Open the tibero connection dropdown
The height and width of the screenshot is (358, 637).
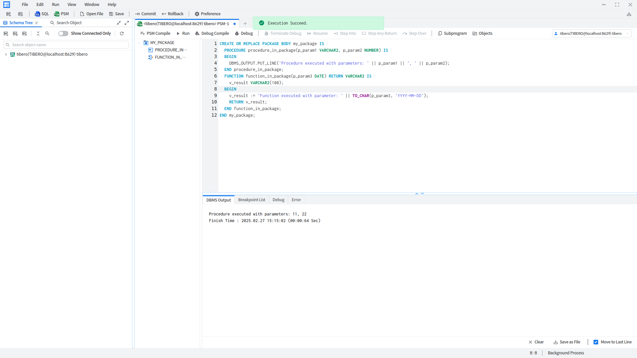pos(592,33)
